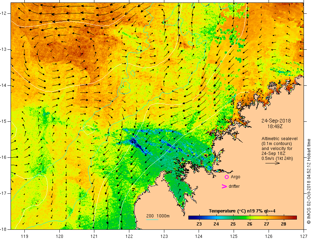
Task: Click the longitude axis label '121'
Action: pyautogui.click(x=94, y=236)
